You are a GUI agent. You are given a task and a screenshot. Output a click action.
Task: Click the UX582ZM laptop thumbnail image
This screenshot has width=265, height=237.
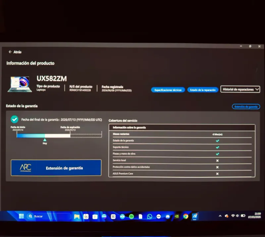click(20, 84)
